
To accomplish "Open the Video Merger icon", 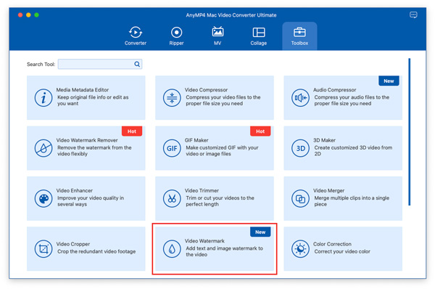I will tap(300, 198).
